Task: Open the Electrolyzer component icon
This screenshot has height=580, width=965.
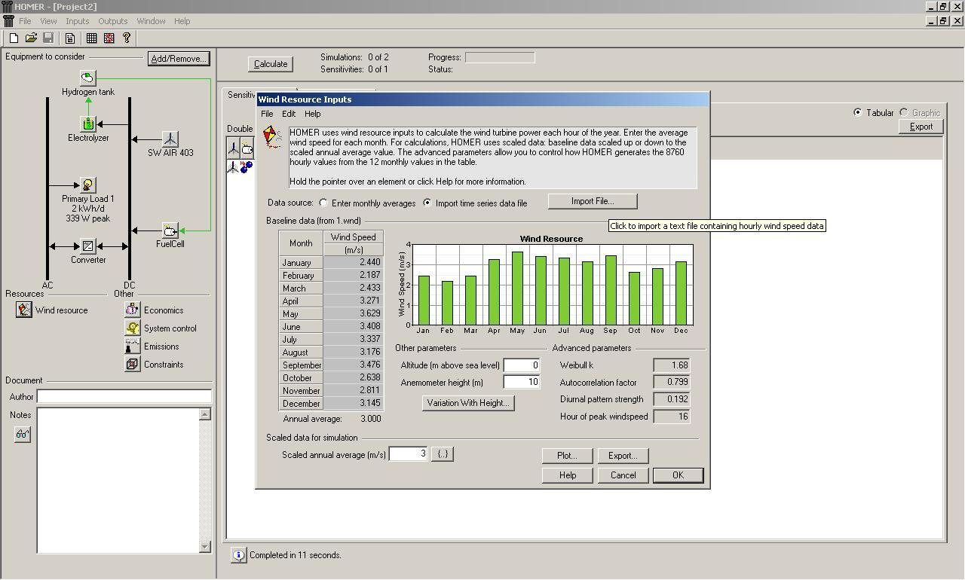Action: [88, 124]
